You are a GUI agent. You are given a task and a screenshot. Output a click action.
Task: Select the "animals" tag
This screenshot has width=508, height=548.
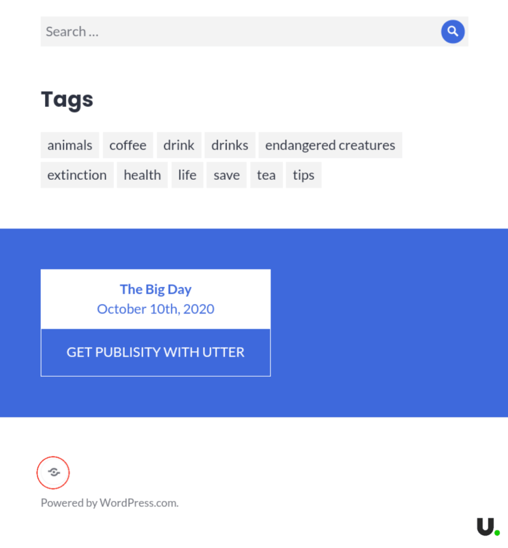pyautogui.click(x=70, y=145)
